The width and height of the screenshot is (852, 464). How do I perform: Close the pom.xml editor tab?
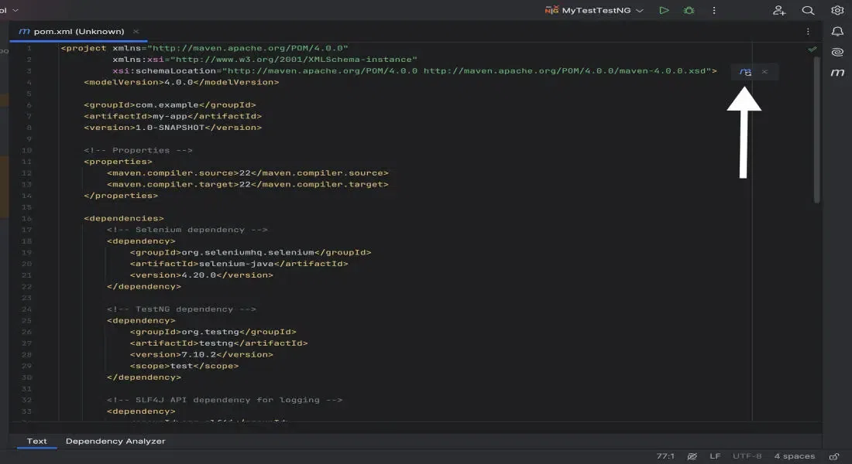136,32
